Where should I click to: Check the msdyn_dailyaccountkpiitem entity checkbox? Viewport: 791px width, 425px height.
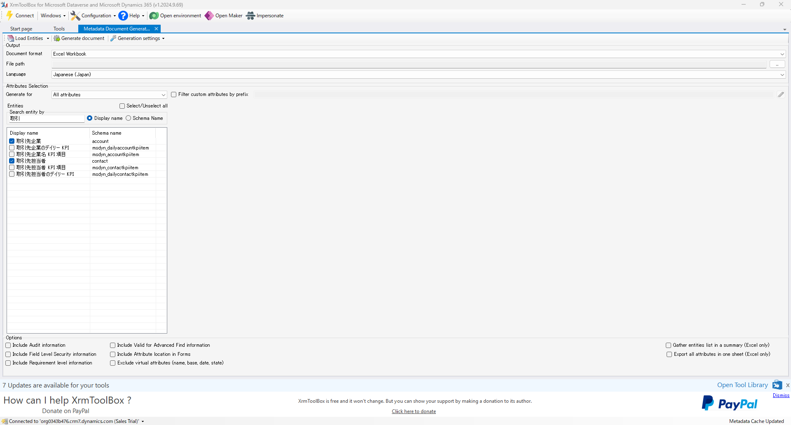[x=12, y=147]
